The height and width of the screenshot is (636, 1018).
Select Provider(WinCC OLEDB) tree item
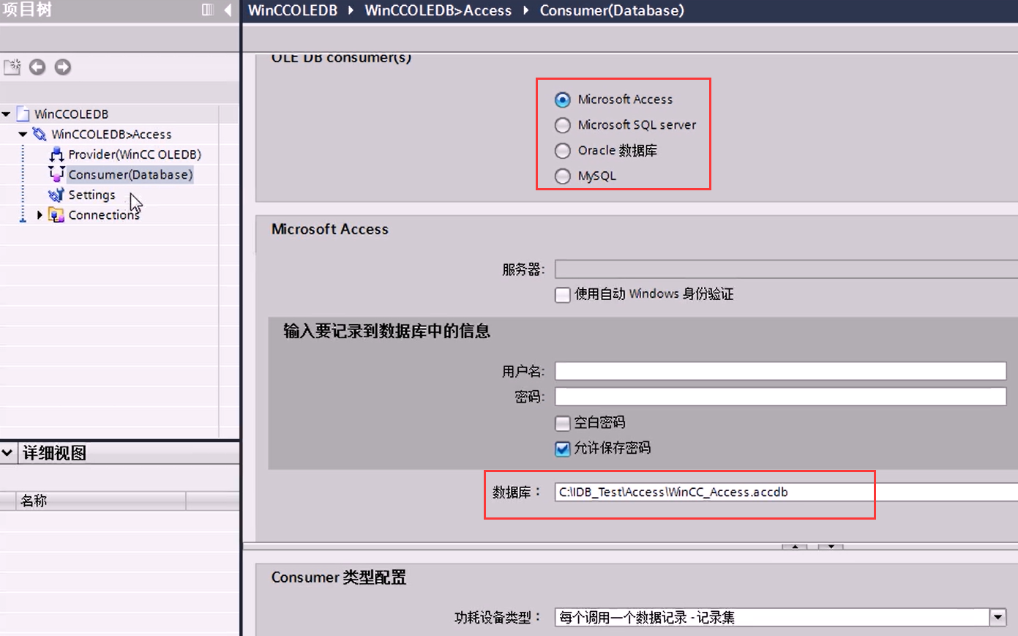click(135, 154)
